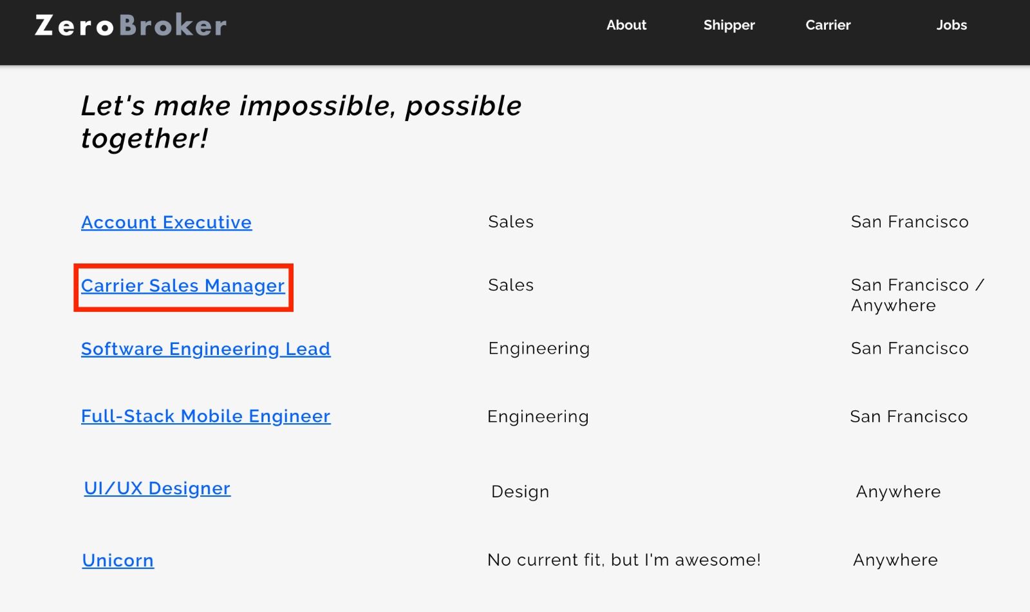The width and height of the screenshot is (1030, 612).
Task: Click San Francisco beside Full-Stack Mobile Engineer
Action: [x=908, y=417]
